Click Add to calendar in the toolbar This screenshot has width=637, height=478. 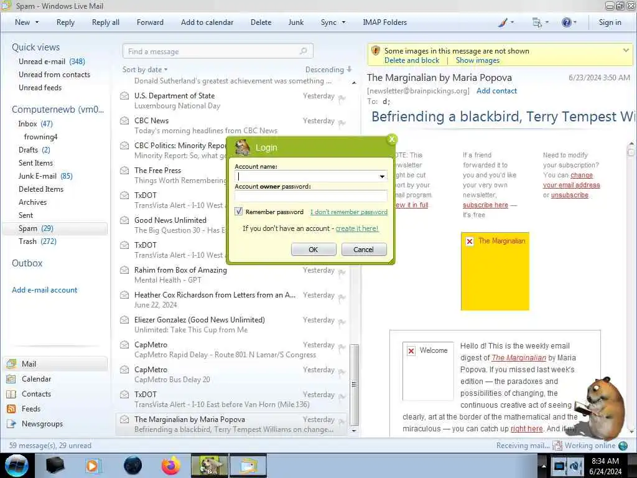(207, 22)
